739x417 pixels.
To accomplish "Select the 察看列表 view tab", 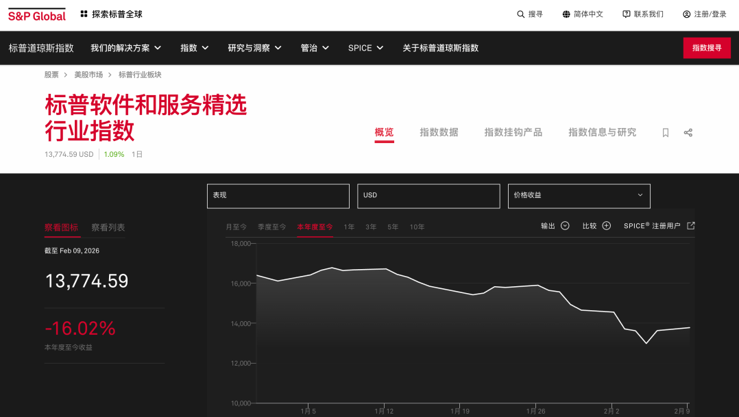I will 108,228.
